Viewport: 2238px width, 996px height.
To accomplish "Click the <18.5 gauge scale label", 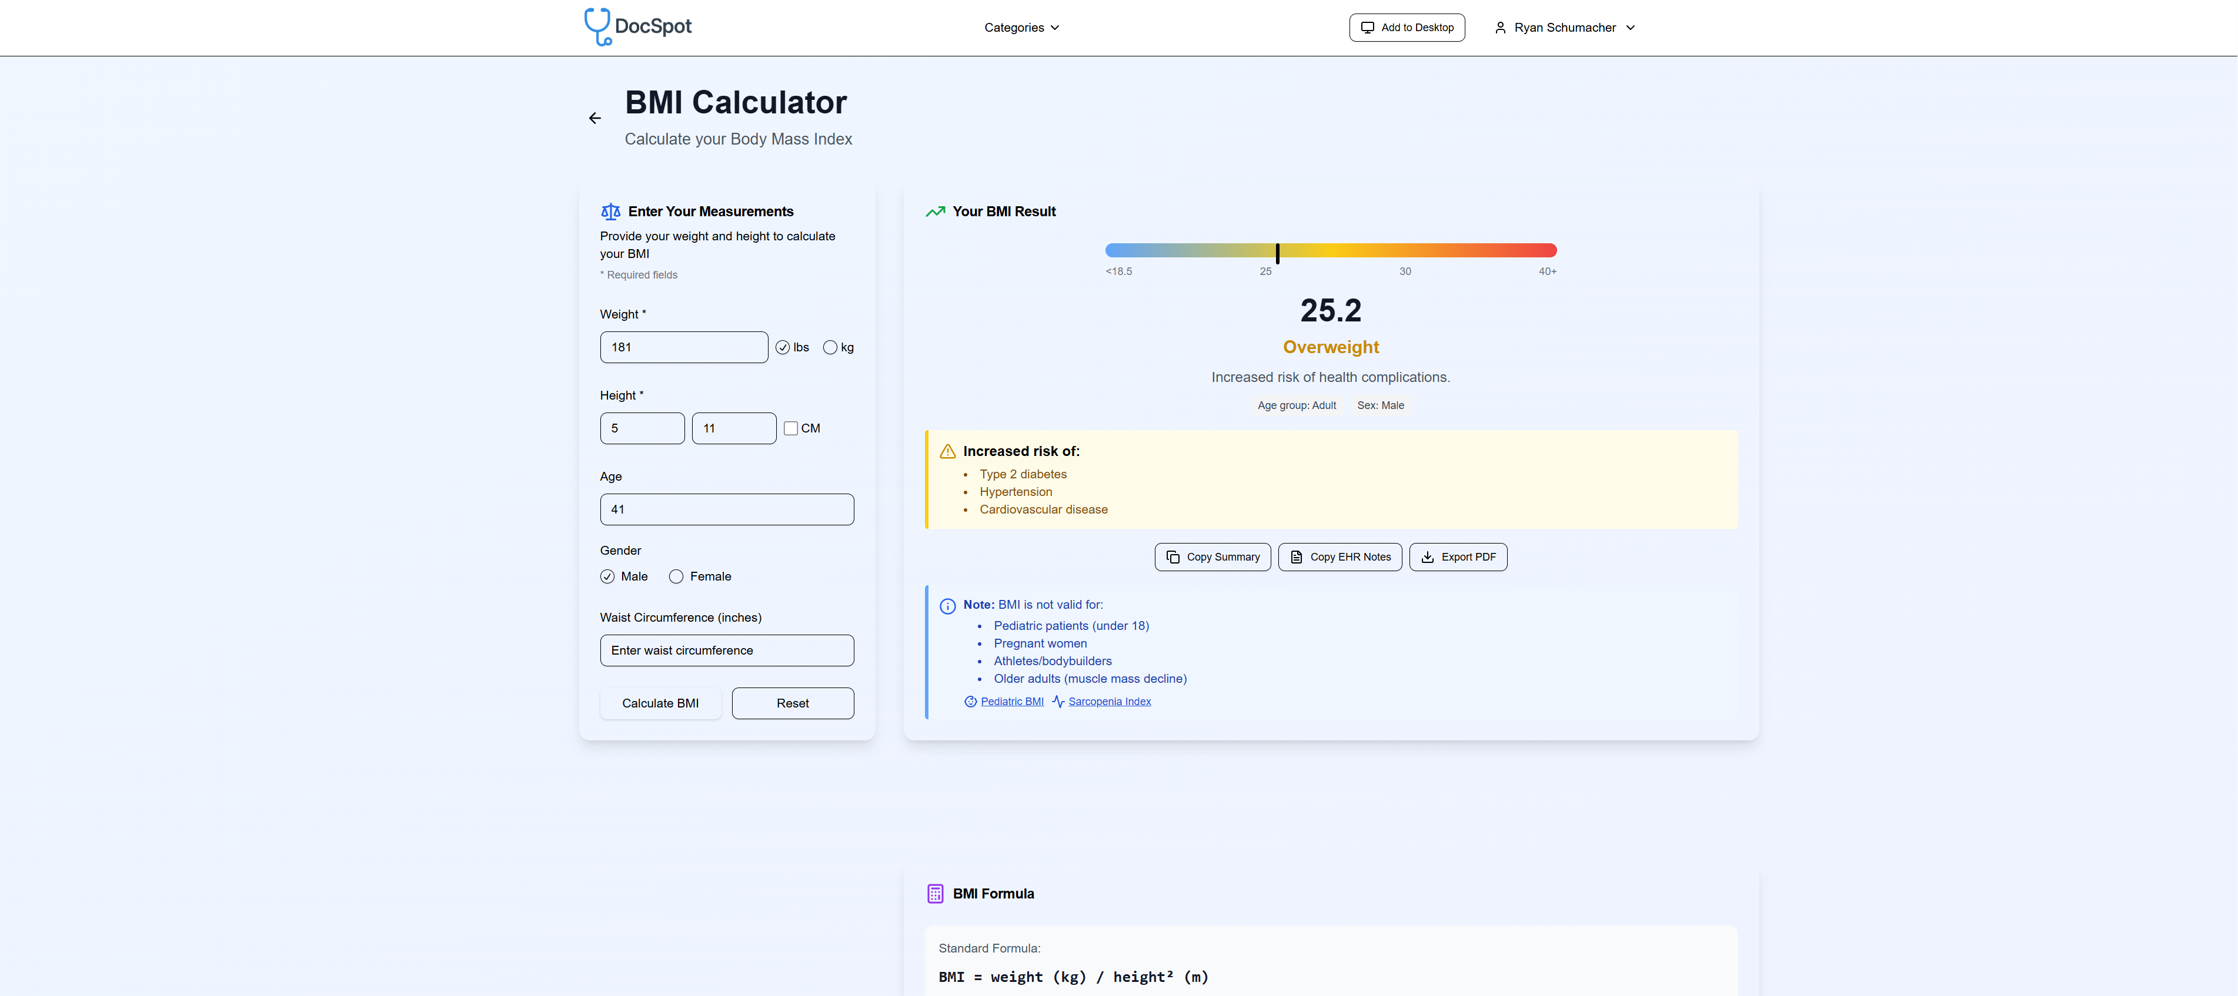I will point(1119,272).
